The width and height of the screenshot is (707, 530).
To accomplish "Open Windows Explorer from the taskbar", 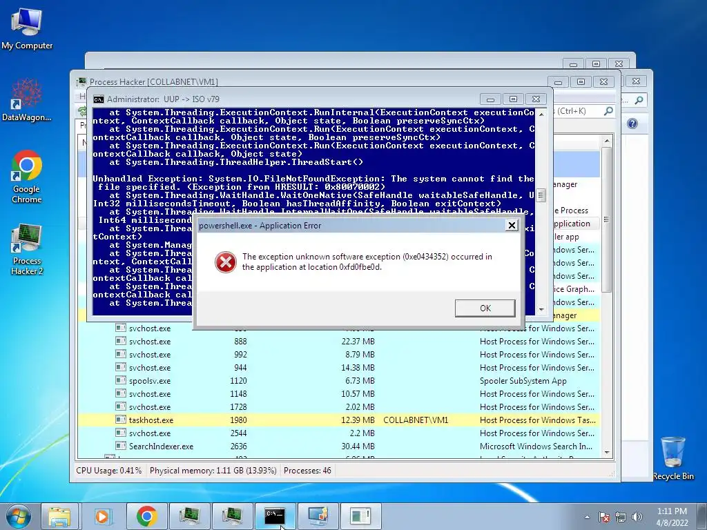I will 60,516.
